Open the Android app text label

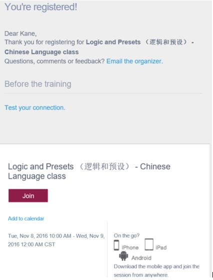pyautogui.click(x=141, y=258)
